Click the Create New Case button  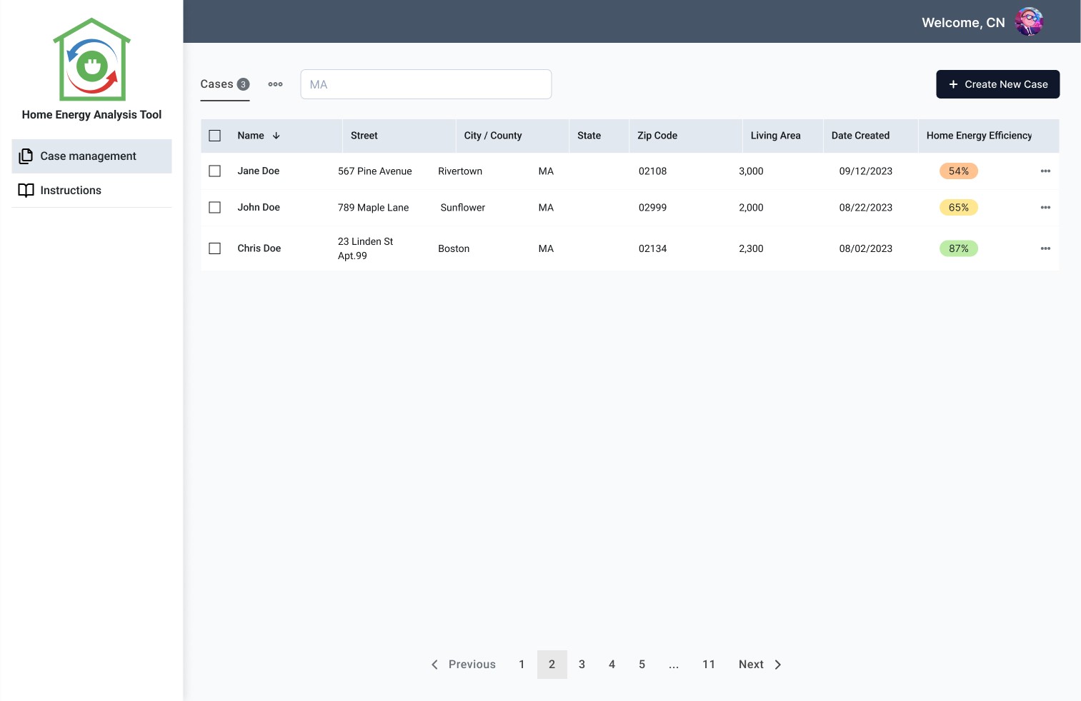click(997, 84)
